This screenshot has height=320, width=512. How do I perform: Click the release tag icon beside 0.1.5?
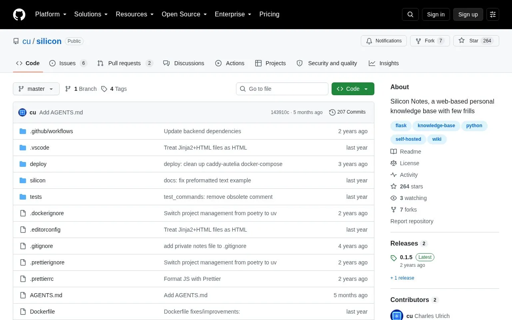(x=394, y=258)
